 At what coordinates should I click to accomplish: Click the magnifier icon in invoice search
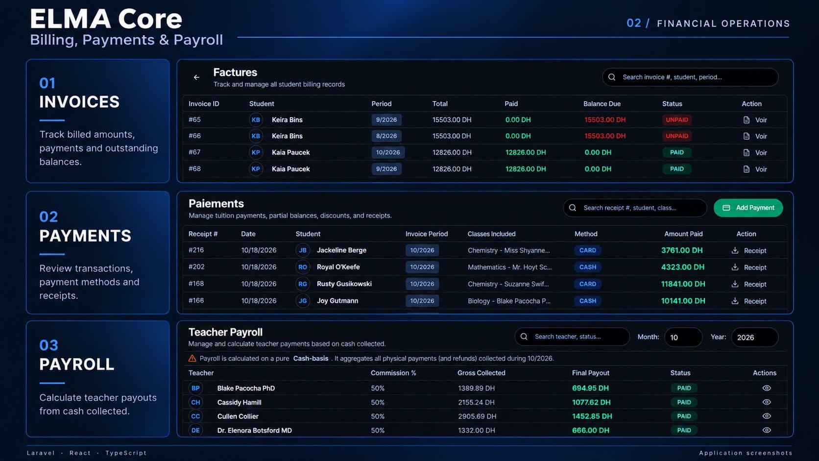(x=612, y=77)
